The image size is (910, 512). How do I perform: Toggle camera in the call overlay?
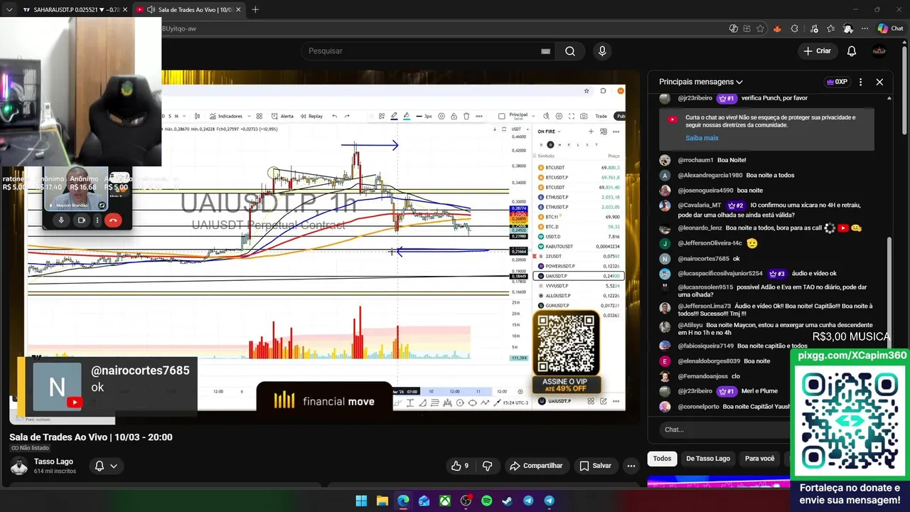click(81, 220)
